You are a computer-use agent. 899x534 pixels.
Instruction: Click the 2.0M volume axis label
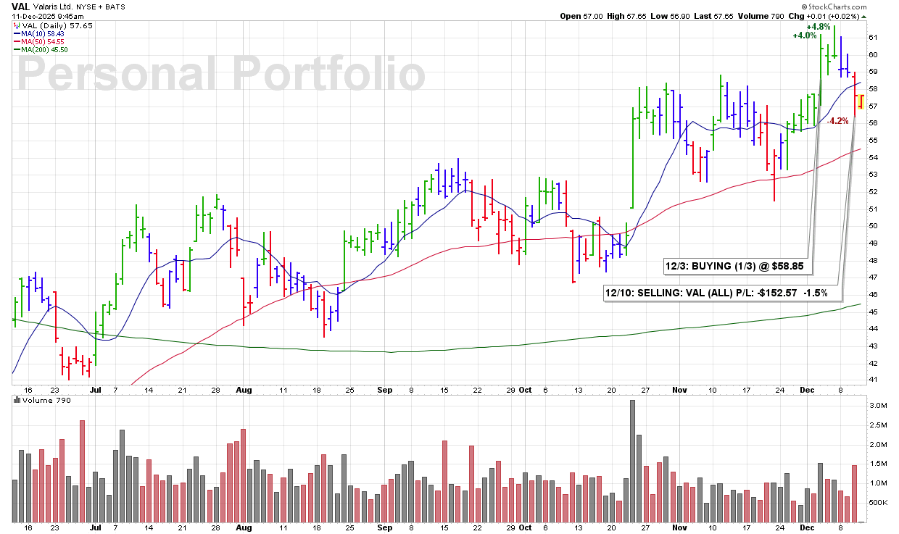click(877, 445)
